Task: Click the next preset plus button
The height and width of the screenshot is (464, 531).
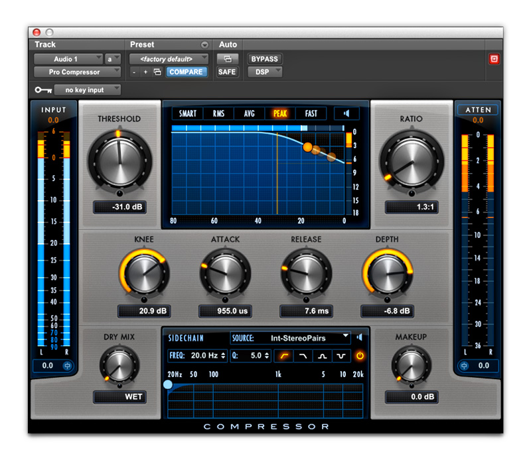Action: click(x=145, y=72)
